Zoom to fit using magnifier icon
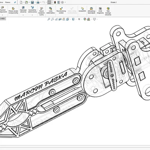This screenshot has height=150, width=150. click(49, 19)
